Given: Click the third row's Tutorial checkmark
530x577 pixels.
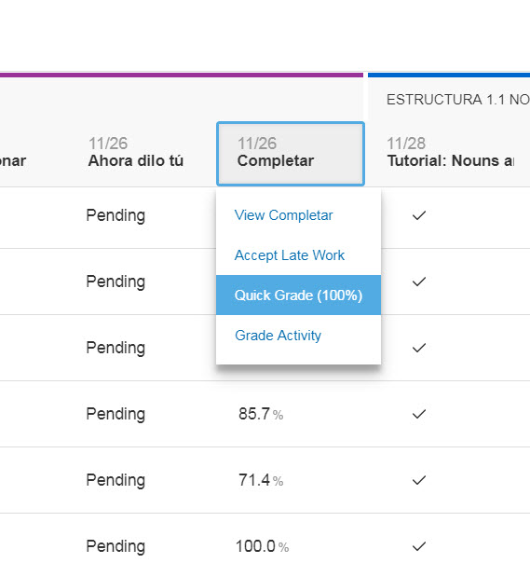Looking at the screenshot, I should point(419,348).
